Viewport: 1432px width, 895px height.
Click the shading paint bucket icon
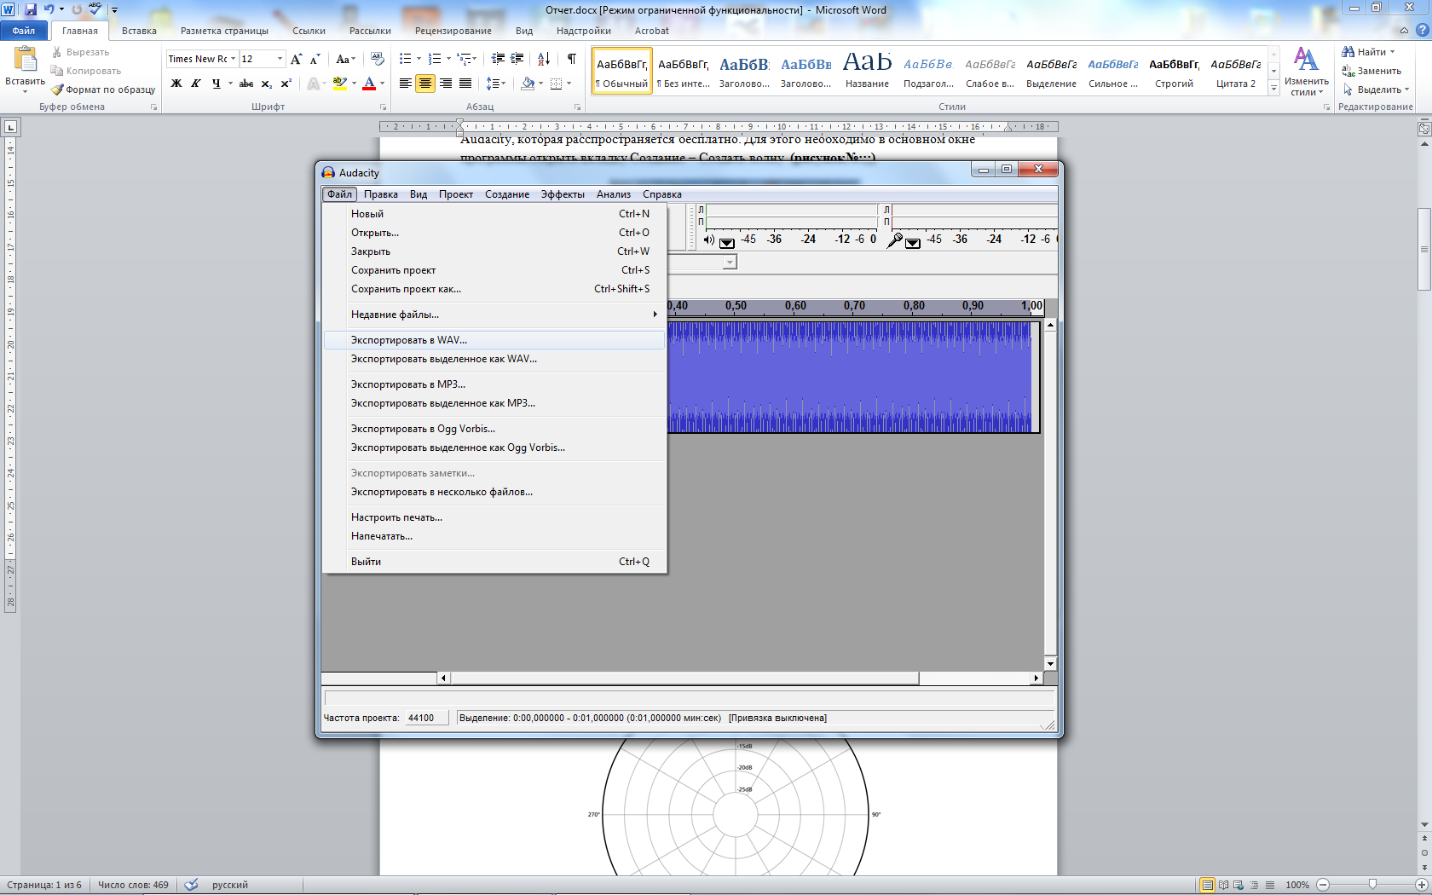tap(528, 84)
